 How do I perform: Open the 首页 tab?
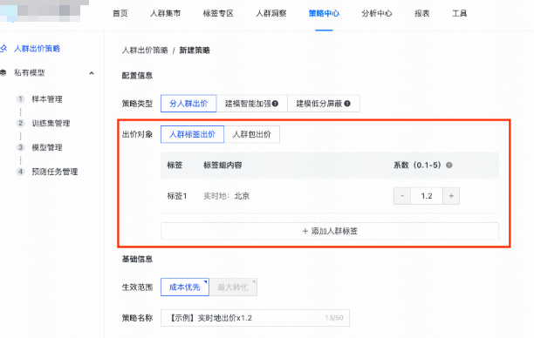(120, 13)
